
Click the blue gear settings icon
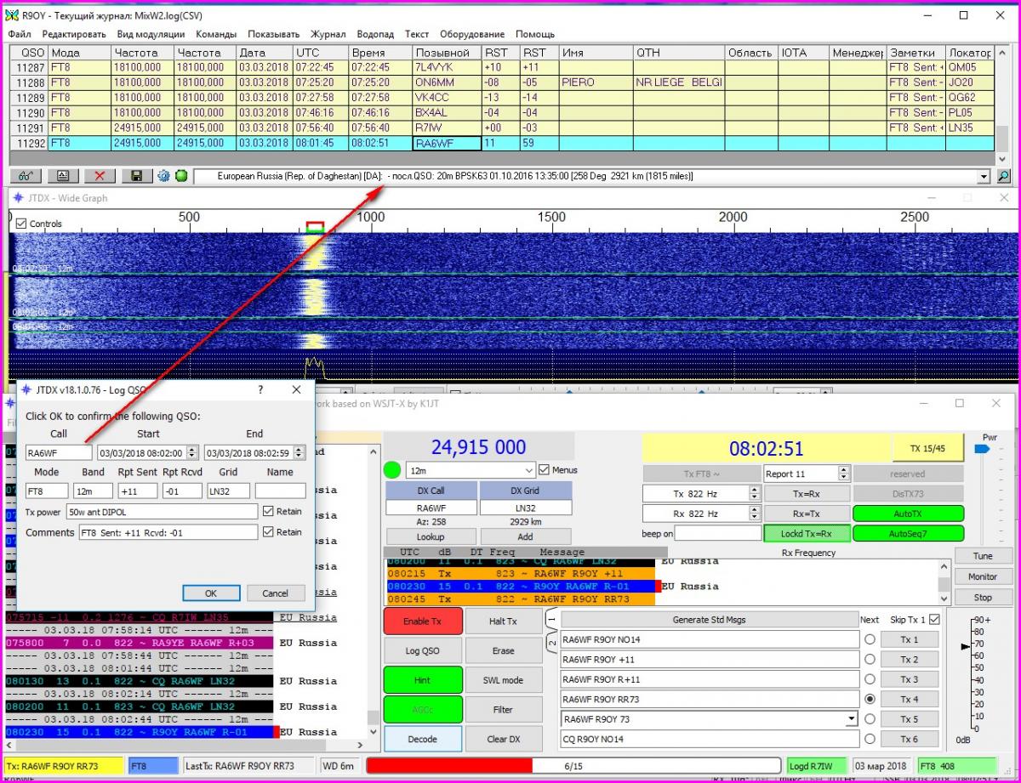(163, 176)
